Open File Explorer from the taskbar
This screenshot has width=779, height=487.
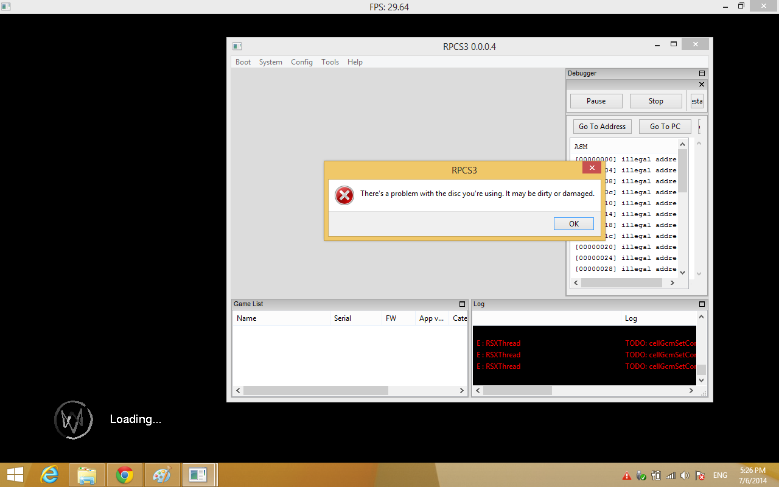point(87,475)
